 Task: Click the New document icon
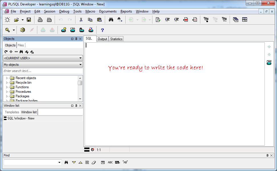[x=7, y=20]
